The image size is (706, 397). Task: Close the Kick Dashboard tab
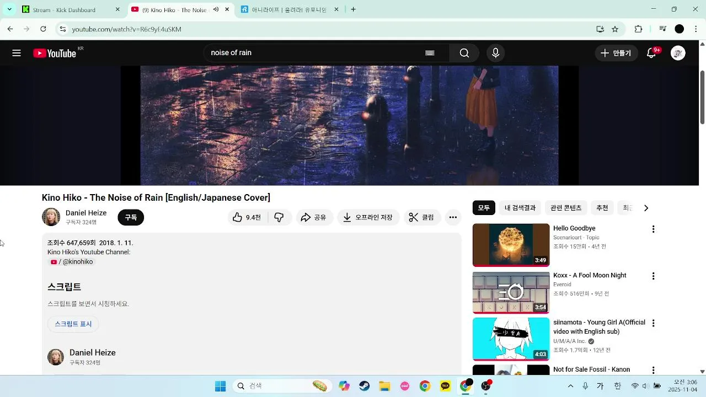click(x=117, y=9)
